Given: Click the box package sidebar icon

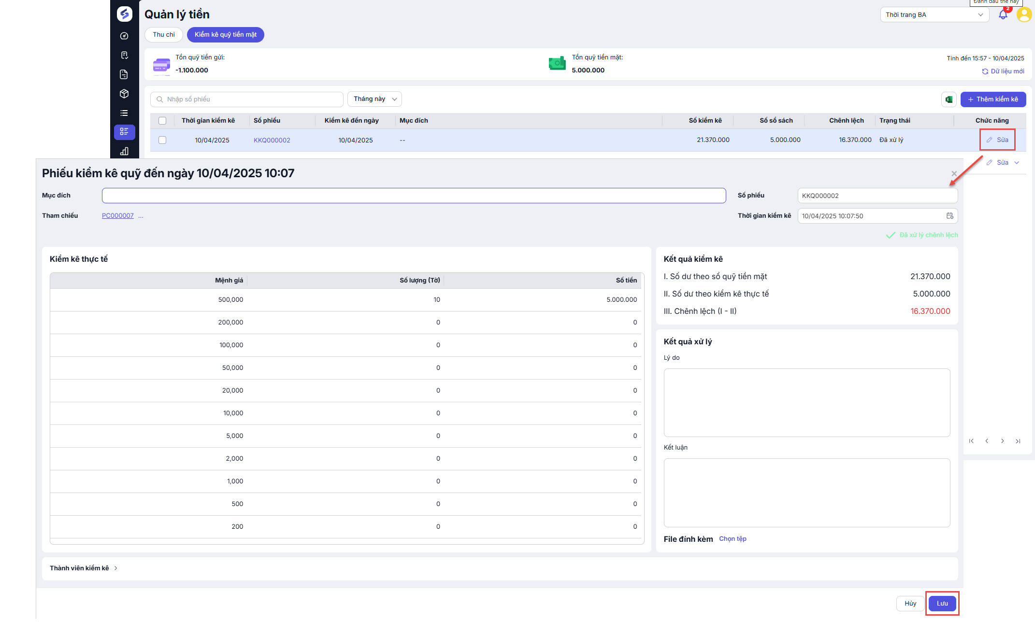Looking at the screenshot, I should 124,94.
